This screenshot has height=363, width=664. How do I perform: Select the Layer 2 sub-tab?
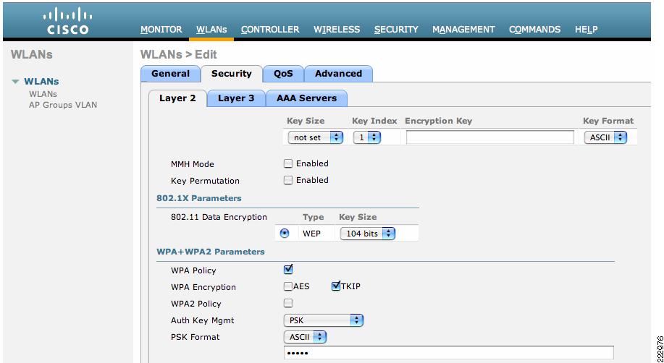pos(177,98)
